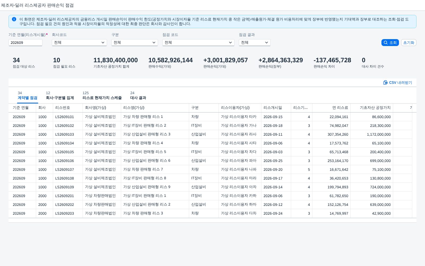
Task: Click the 초기화 reset button
Action: pos(409,43)
